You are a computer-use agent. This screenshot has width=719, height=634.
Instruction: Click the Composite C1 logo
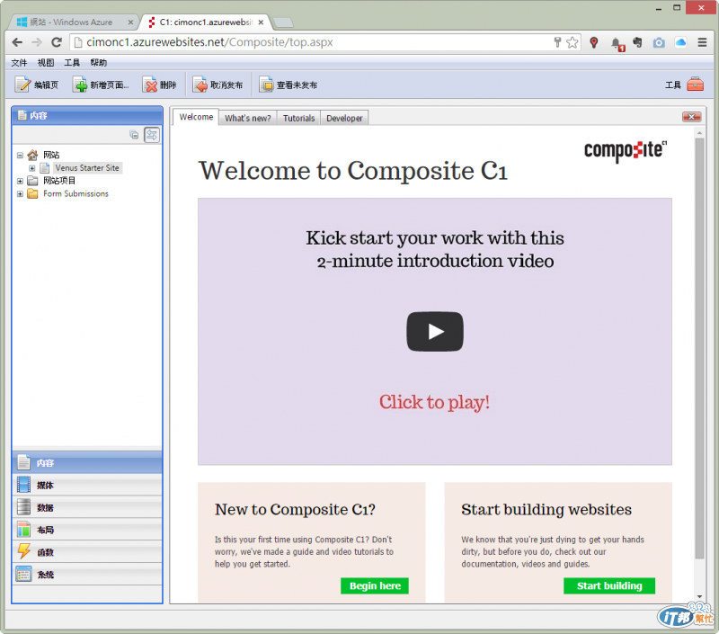[626, 150]
